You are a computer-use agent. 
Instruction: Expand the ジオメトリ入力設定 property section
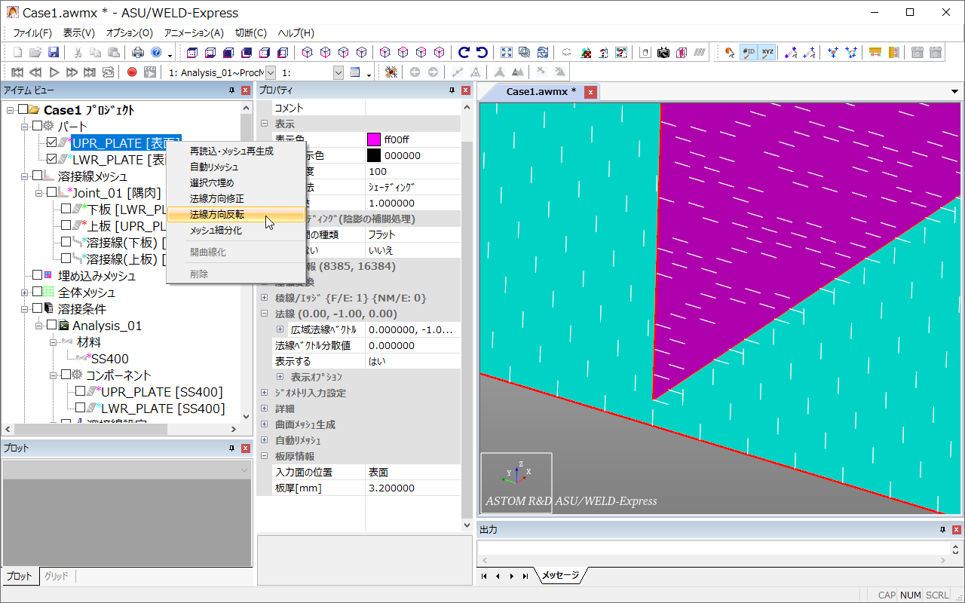point(264,393)
